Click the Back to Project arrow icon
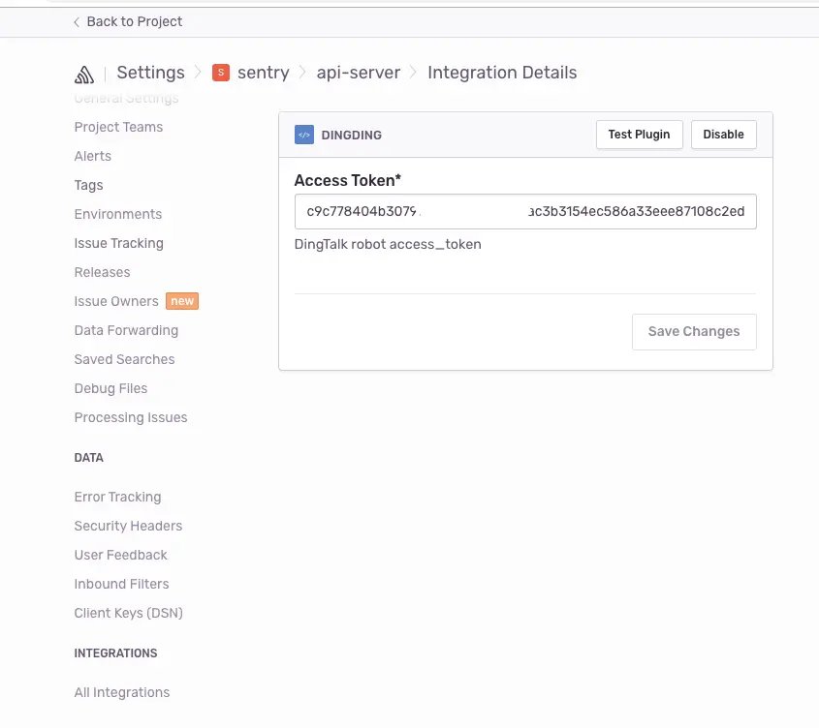 tap(77, 22)
